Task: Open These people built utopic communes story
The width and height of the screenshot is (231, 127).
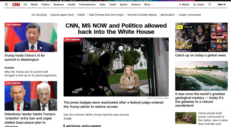Action: pos(213,119)
